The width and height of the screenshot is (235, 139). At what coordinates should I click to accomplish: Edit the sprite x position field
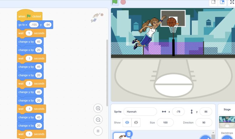[x=178, y=112]
